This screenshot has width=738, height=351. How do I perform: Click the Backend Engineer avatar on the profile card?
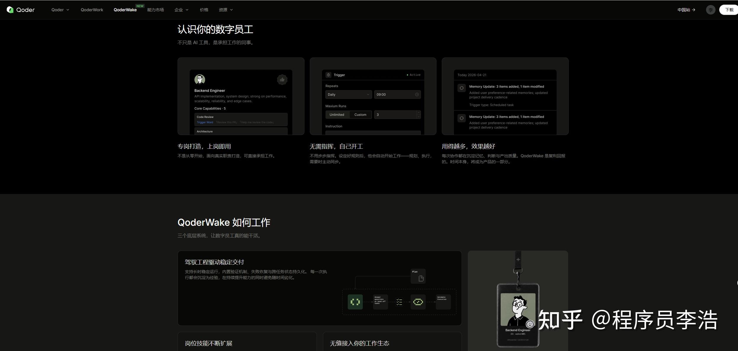200,79
